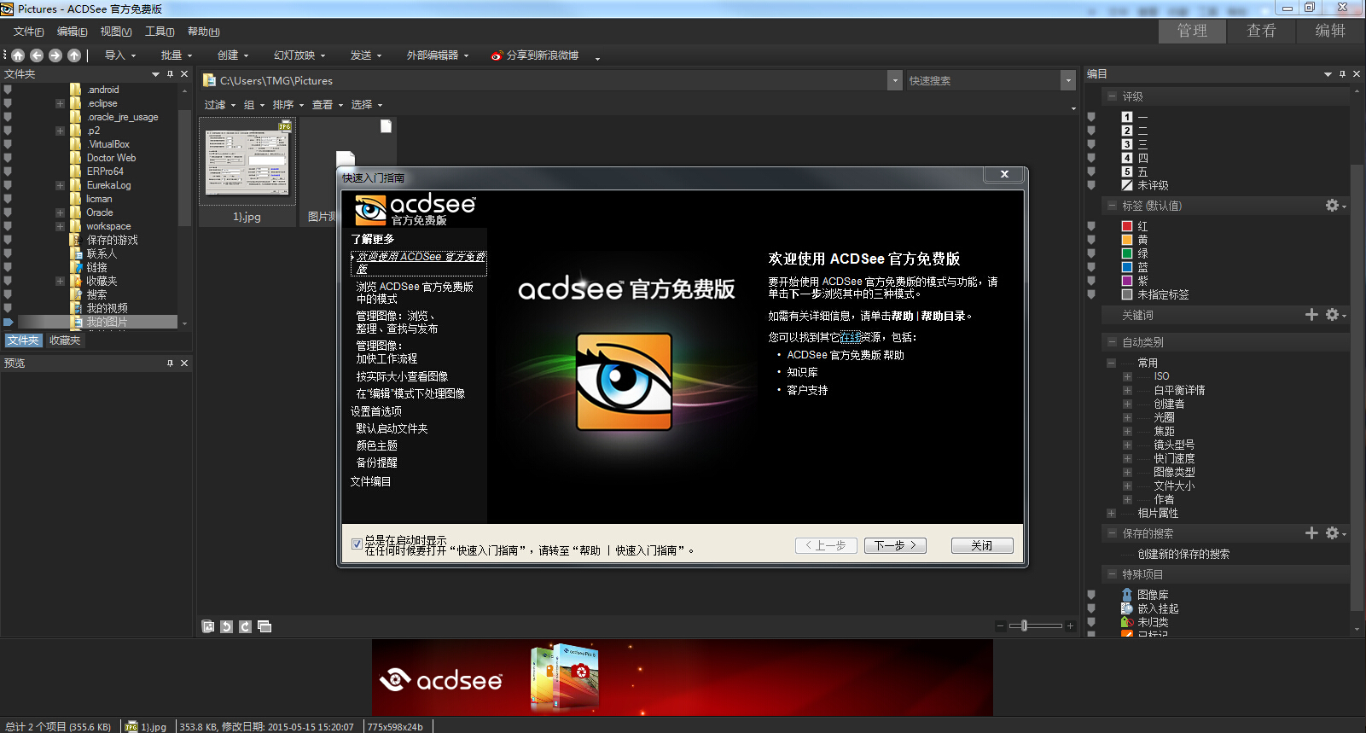Image resolution: width=1366 pixels, height=733 pixels.
Task: Pin the 编目 panel
Action: [x=1342, y=74]
